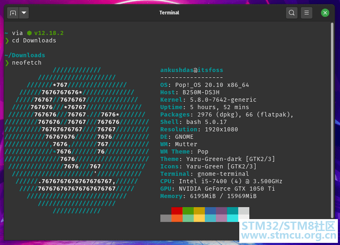Viewport: 340px width, 245px height.
Task: Open a new terminal tab
Action: pos(13,13)
